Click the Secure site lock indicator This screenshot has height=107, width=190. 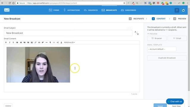(21, 3)
